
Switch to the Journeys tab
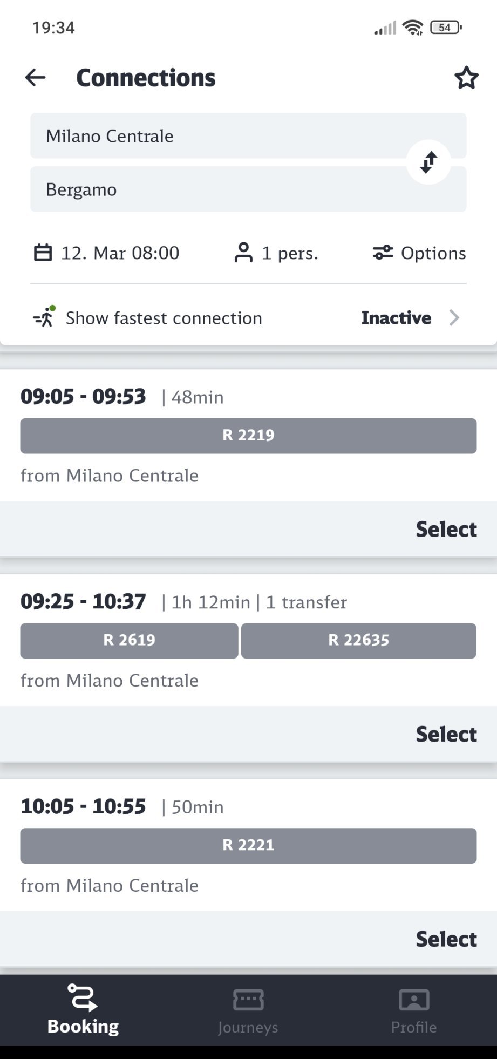click(x=248, y=1010)
